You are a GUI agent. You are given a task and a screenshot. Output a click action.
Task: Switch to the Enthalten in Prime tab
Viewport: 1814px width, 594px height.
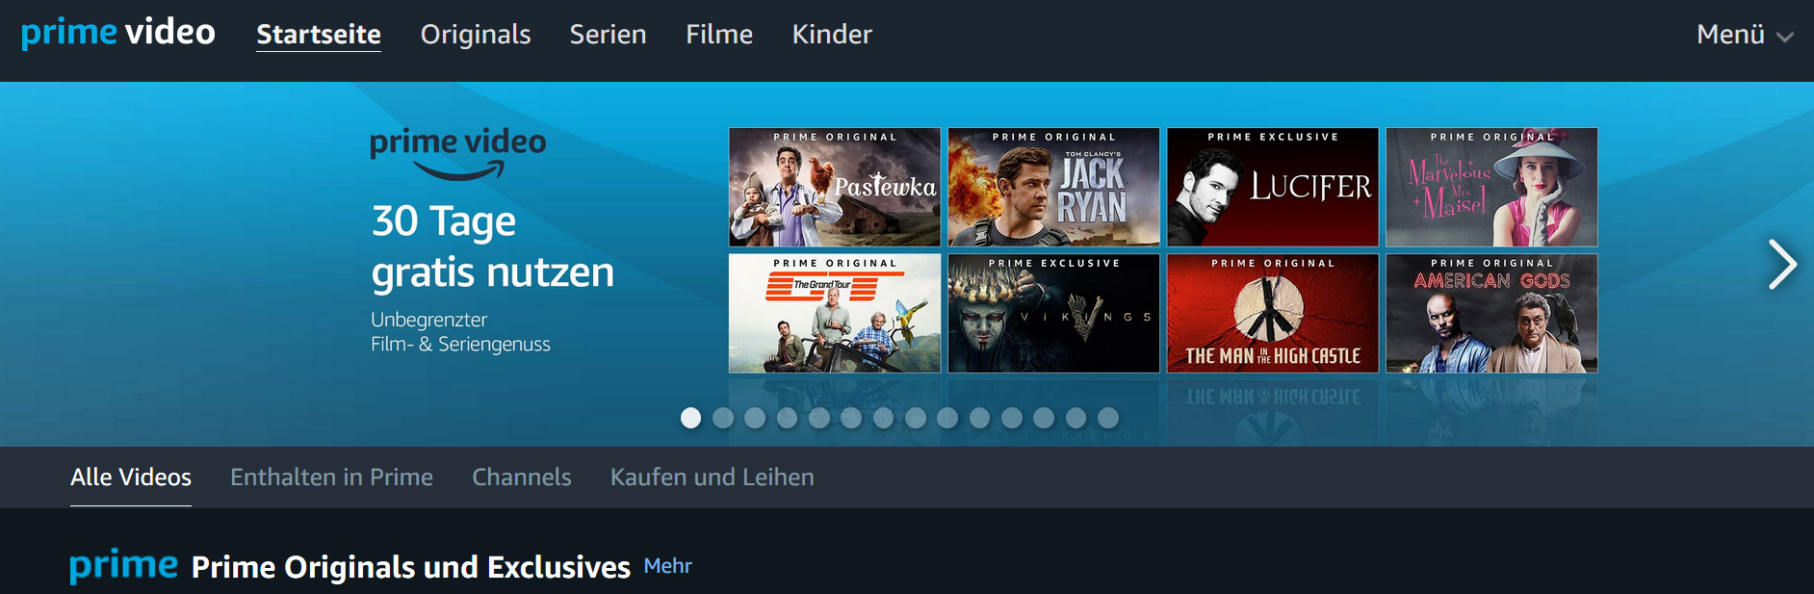coord(331,477)
